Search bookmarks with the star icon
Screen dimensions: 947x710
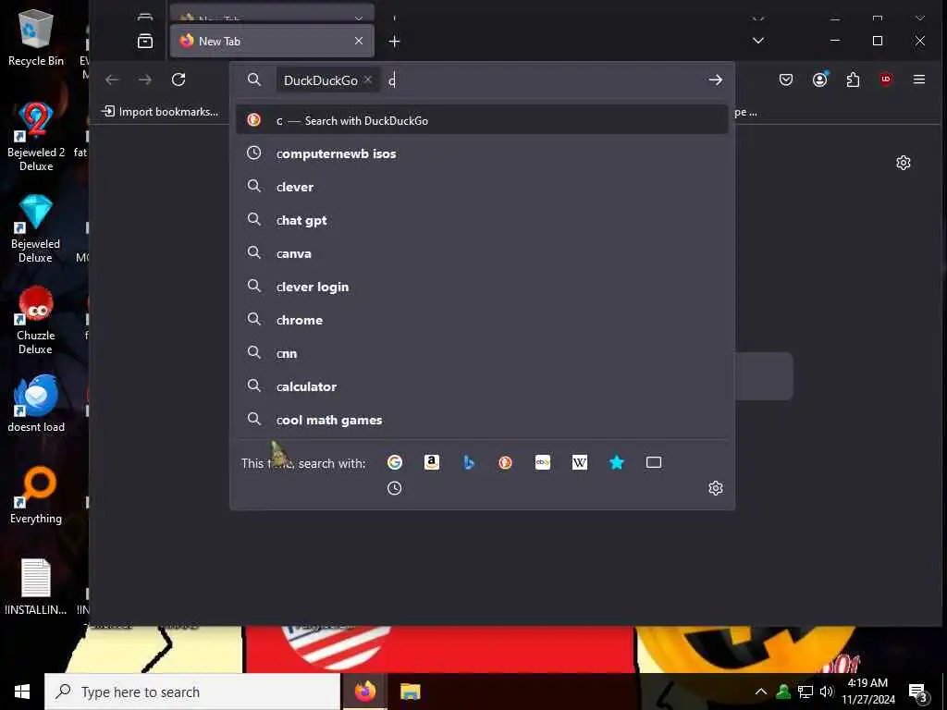coord(617,462)
